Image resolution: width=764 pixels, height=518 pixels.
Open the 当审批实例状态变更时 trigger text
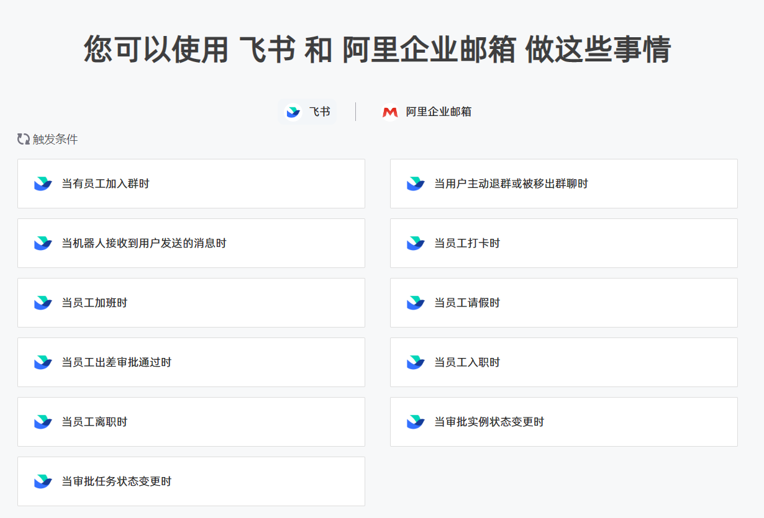[489, 422]
